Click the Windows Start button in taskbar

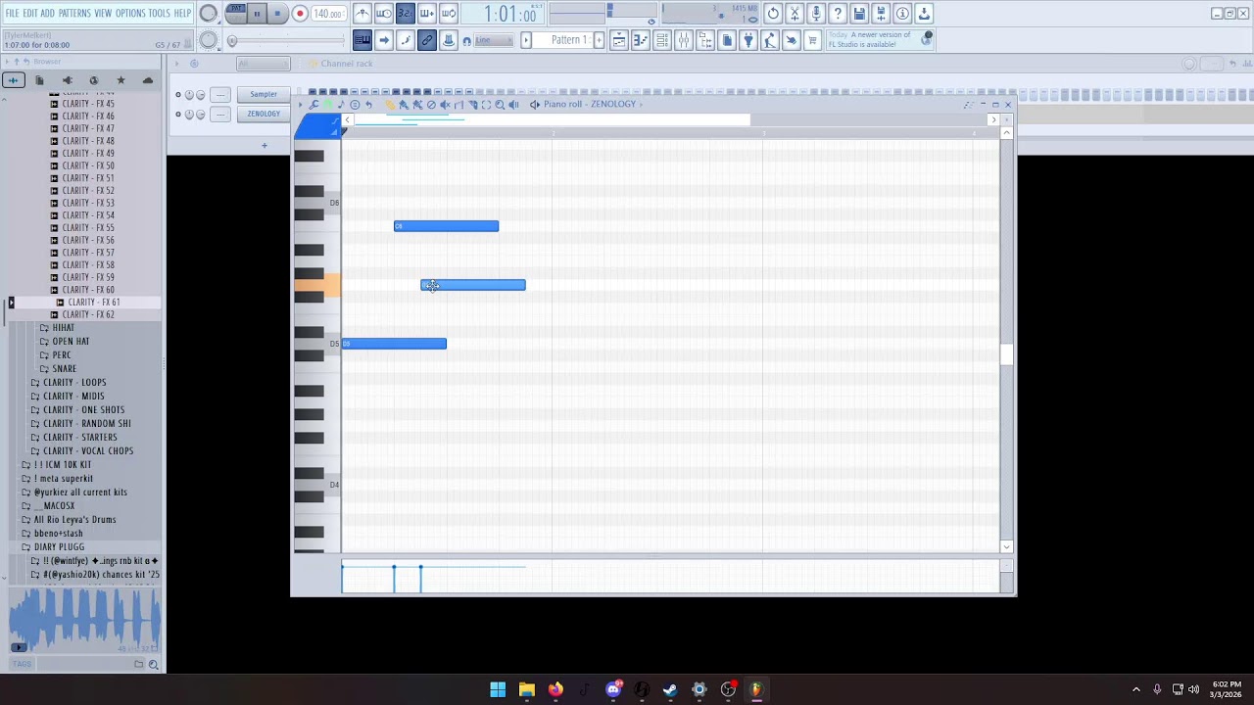[498, 689]
